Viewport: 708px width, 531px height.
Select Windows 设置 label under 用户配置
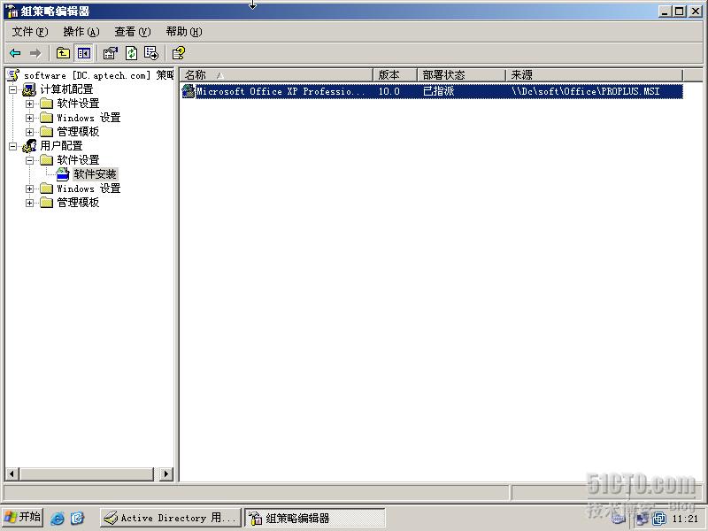pos(89,189)
